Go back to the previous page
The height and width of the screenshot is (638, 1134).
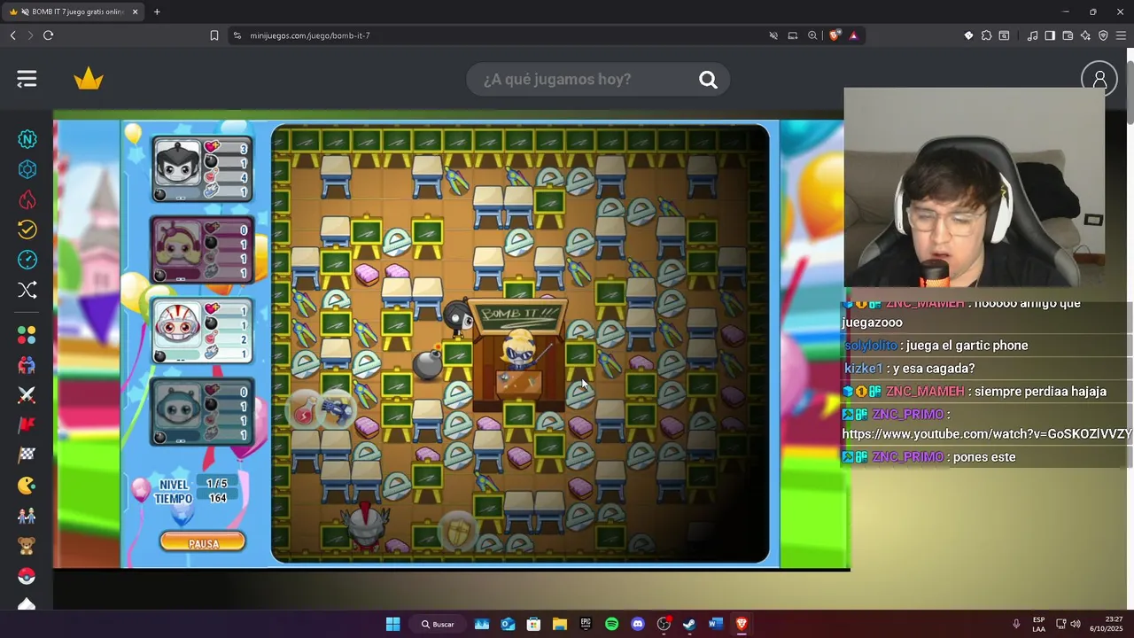click(x=12, y=35)
